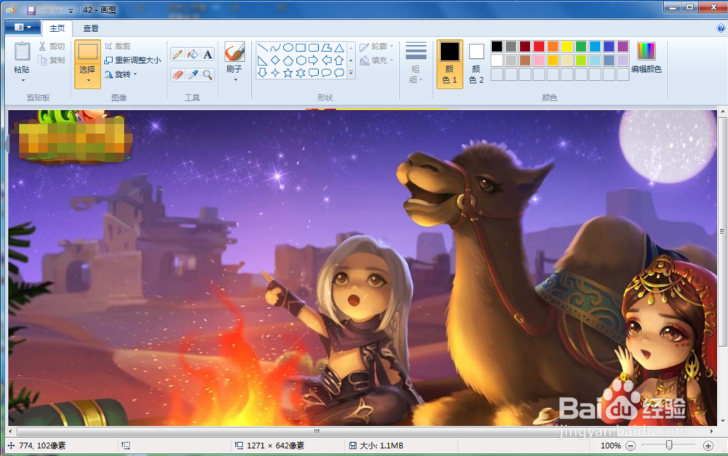Viewport: 728px width, 456px height.
Task: Choose the Pentagon shape
Action: click(x=288, y=60)
